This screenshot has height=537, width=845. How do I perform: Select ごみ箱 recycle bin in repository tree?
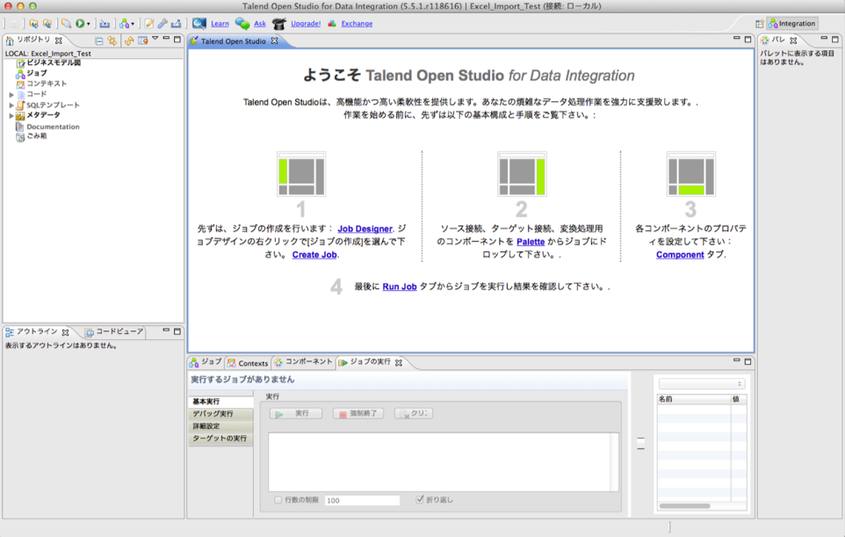[x=36, y=136]
